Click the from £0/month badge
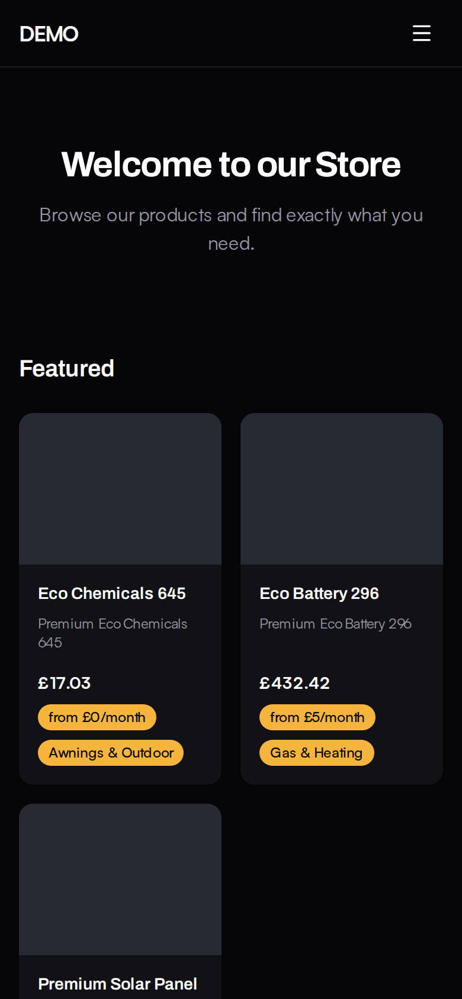The image size is (462, 999). coord(97,717)
